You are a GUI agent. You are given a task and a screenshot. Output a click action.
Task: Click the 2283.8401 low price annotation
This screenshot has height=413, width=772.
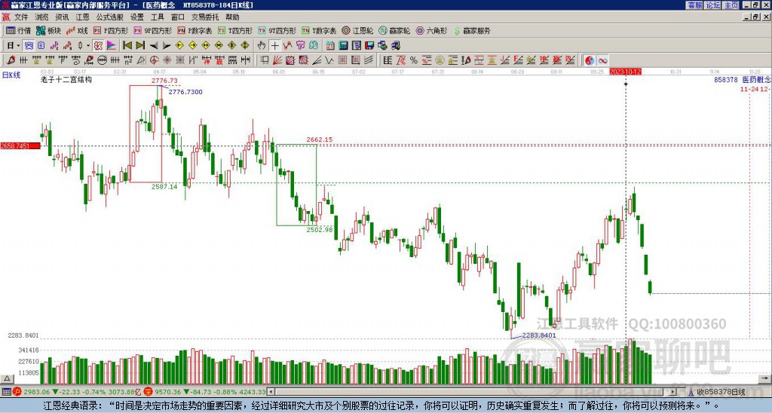click(x=539, y=335)
